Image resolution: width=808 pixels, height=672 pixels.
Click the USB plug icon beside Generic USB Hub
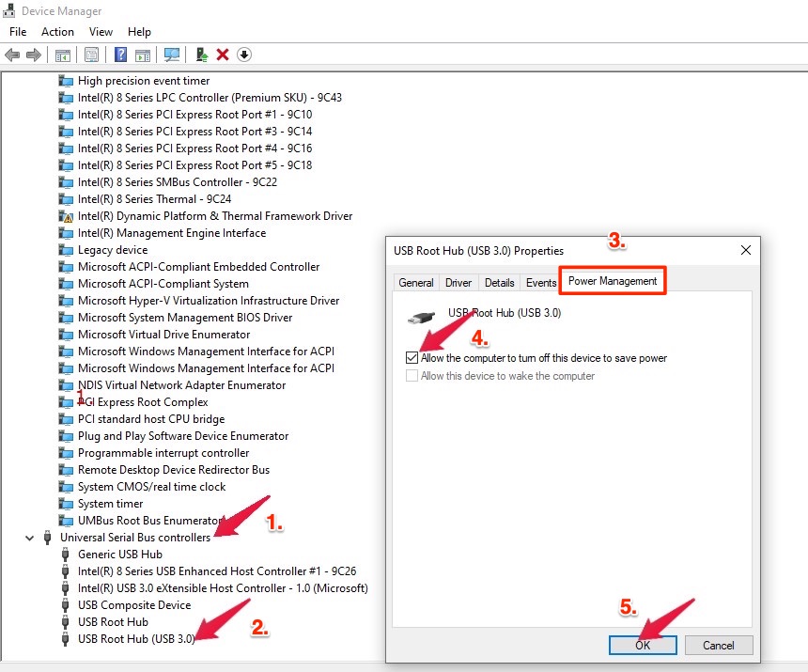click(x=65, y=555)
